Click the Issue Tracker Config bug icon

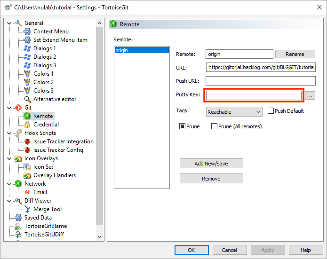pos(27,150)
